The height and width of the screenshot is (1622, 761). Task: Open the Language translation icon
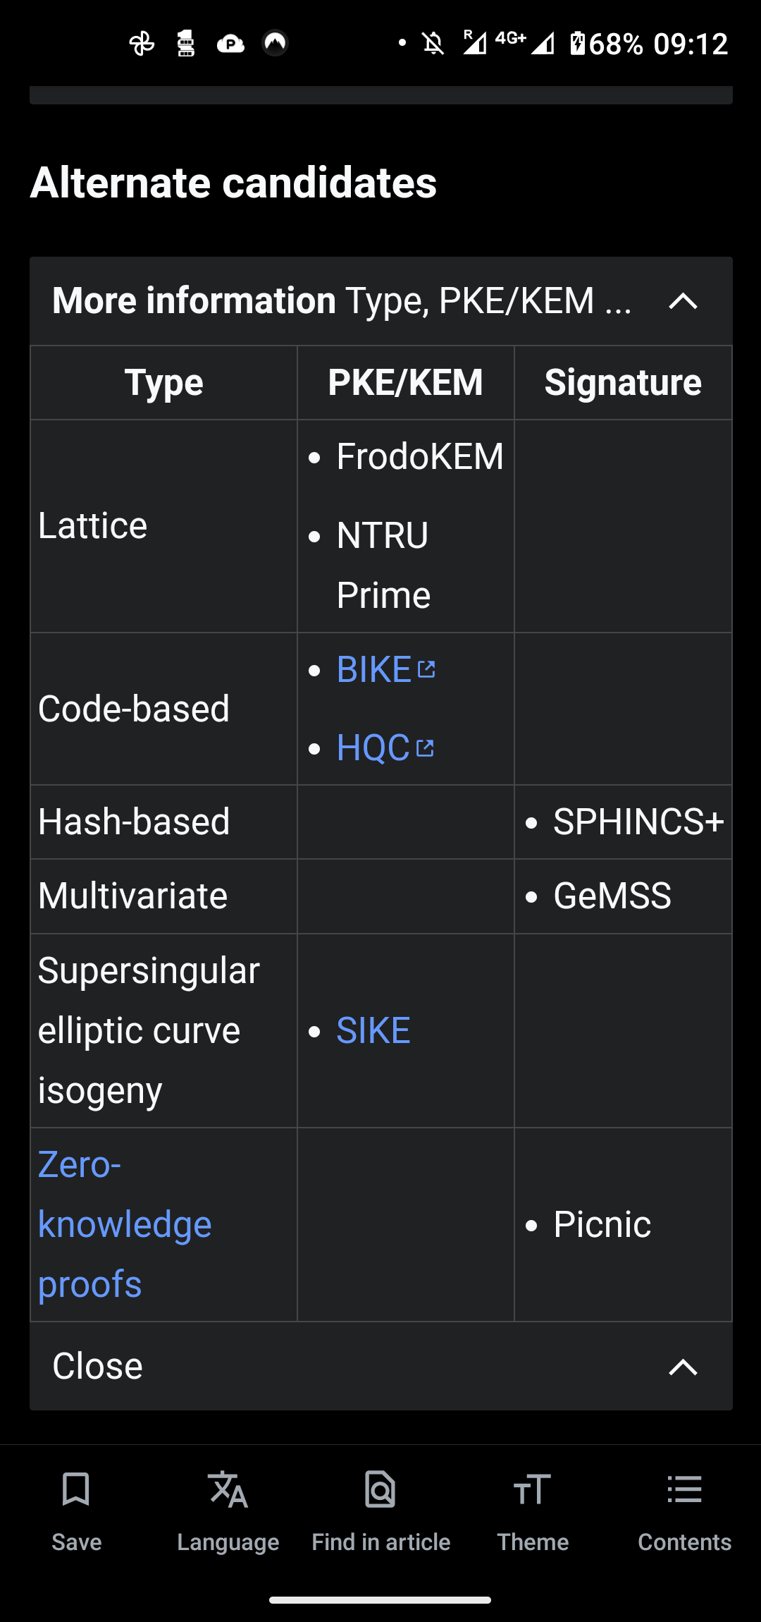point(228,1489)
